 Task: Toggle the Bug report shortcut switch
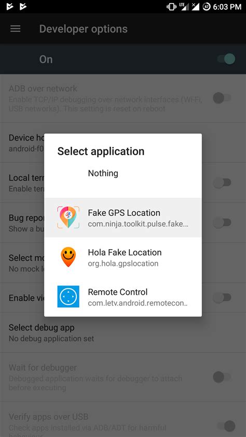[x=222, y=223]
